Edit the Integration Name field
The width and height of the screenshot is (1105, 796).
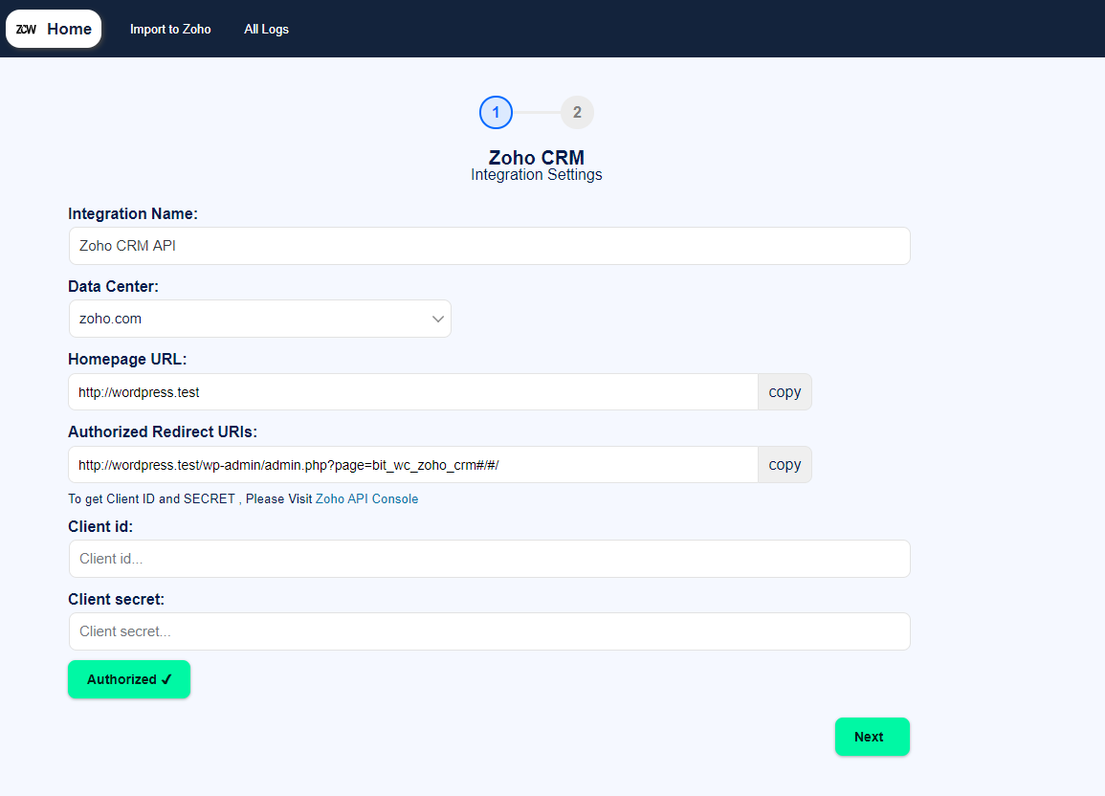click(x=490, y=246)
